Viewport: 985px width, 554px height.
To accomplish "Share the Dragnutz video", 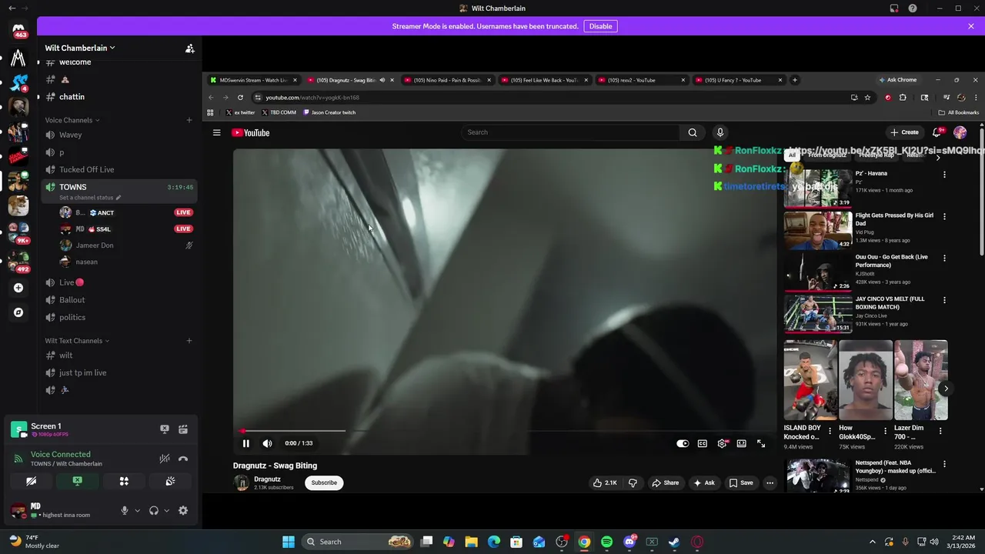I will (x=666, y=482).
